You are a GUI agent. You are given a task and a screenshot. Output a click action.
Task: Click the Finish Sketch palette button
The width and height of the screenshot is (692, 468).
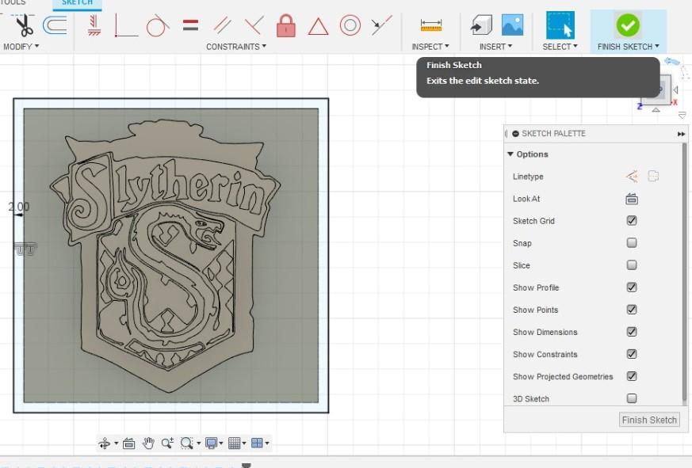[649, 420]
